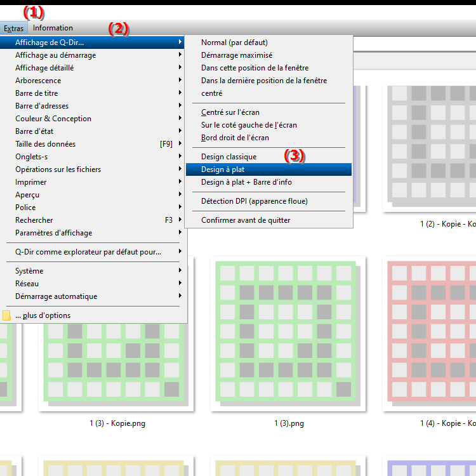Open Affichage détaillé submenu
The width and height of the screenshot is (476, 476).
[92, 68]
